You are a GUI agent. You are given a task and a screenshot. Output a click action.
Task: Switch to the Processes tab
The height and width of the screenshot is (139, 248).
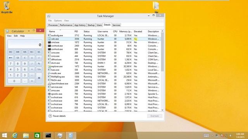(53, 25)
